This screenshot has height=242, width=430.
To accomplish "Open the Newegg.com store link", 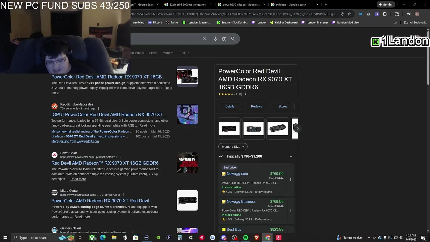I will pos(237,174).
